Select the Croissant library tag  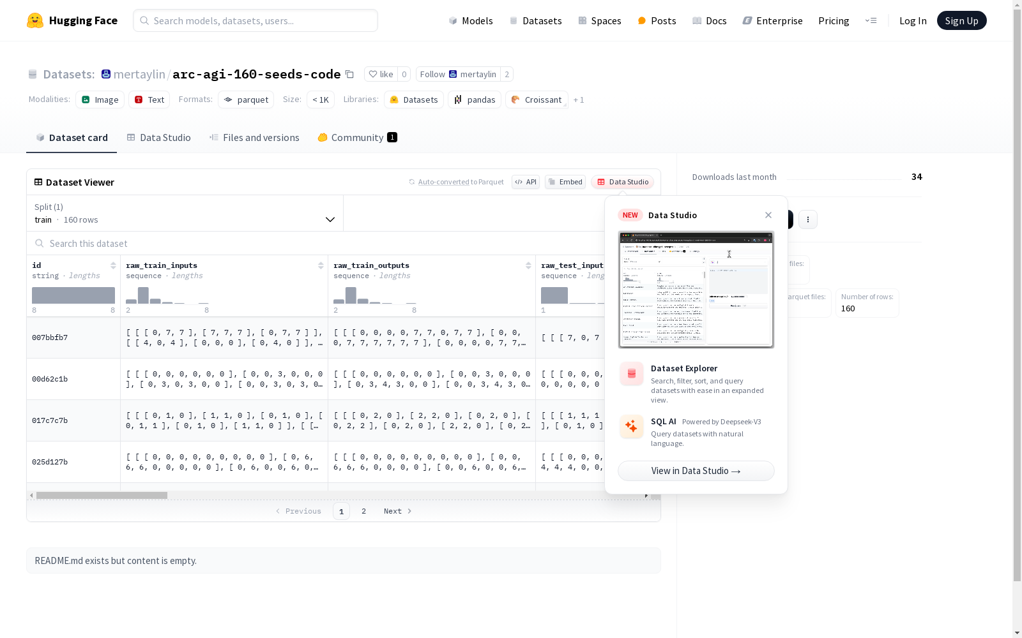point(537,100)
